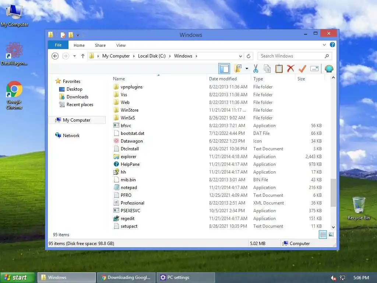
Task: Toggle the navigation pane toolbar button
Action: [x=224, y=69]
